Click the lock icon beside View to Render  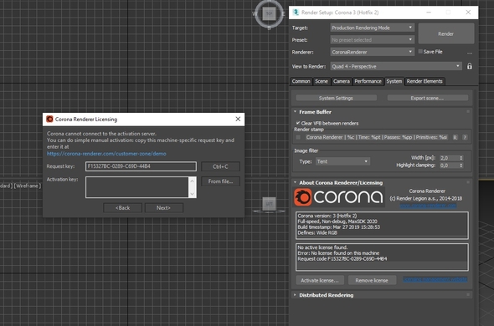(469, 66)
